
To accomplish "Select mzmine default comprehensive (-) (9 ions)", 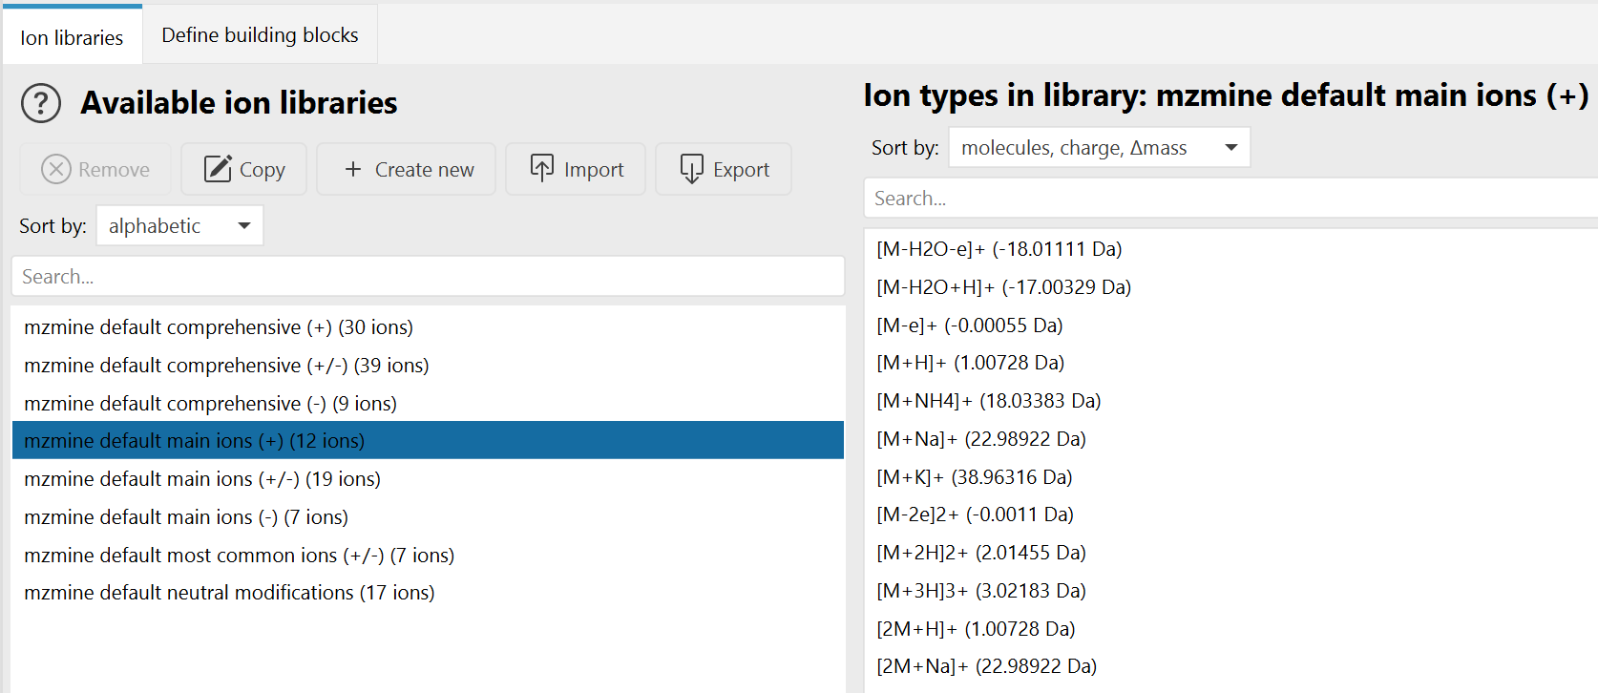I will point(428,403).
